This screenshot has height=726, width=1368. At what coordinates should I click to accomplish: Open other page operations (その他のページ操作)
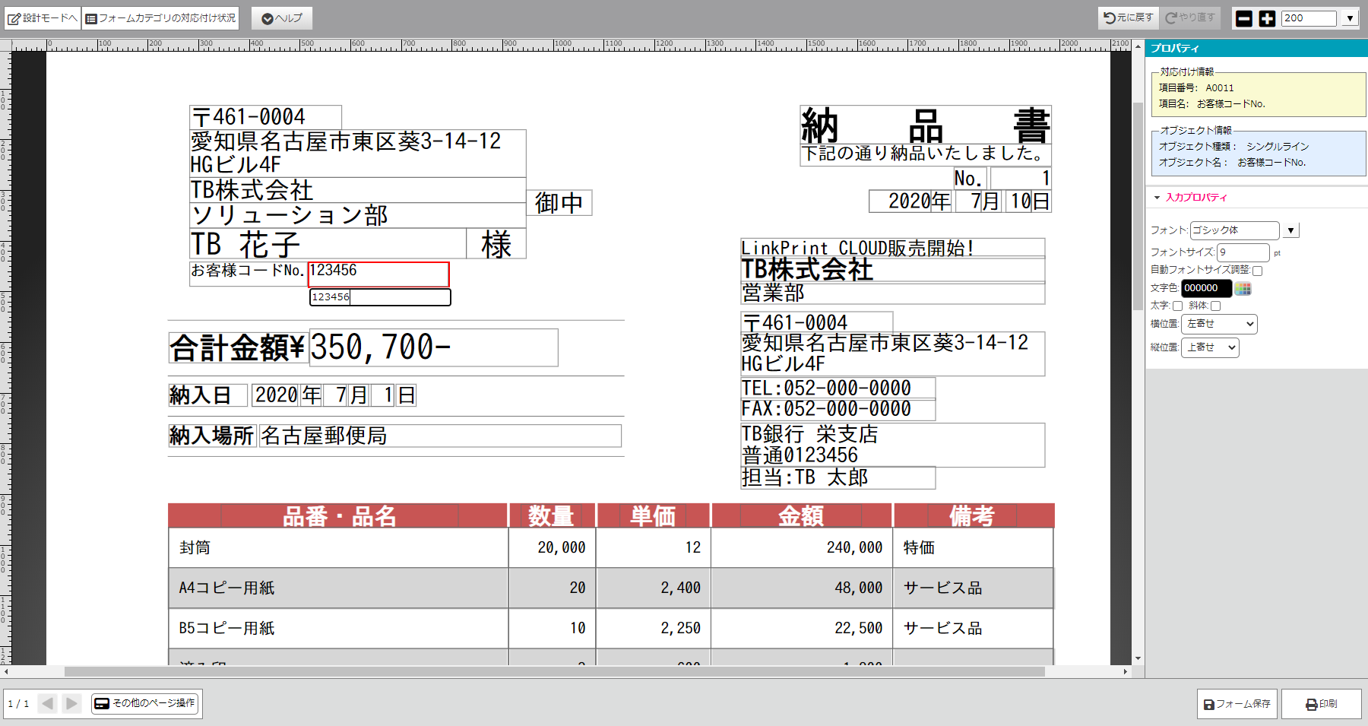tap(145, 703)
